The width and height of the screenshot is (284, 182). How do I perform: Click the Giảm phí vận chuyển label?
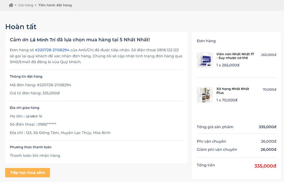217,149
